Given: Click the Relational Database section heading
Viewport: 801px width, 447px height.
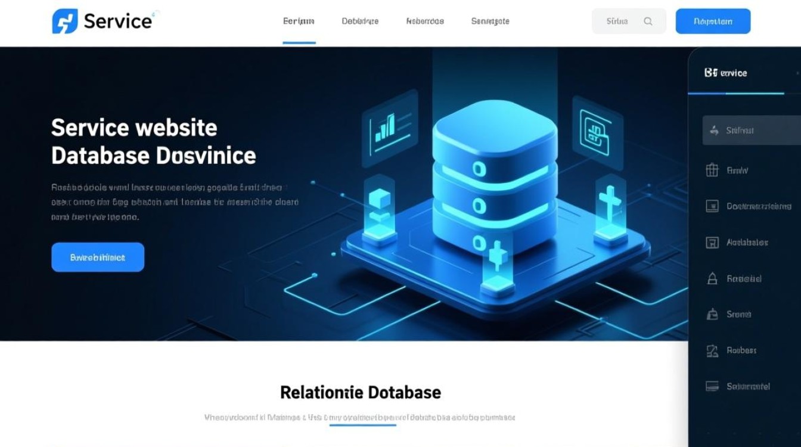Looking at the screenshot, I should pyautogui.click(x=361, y=392).
